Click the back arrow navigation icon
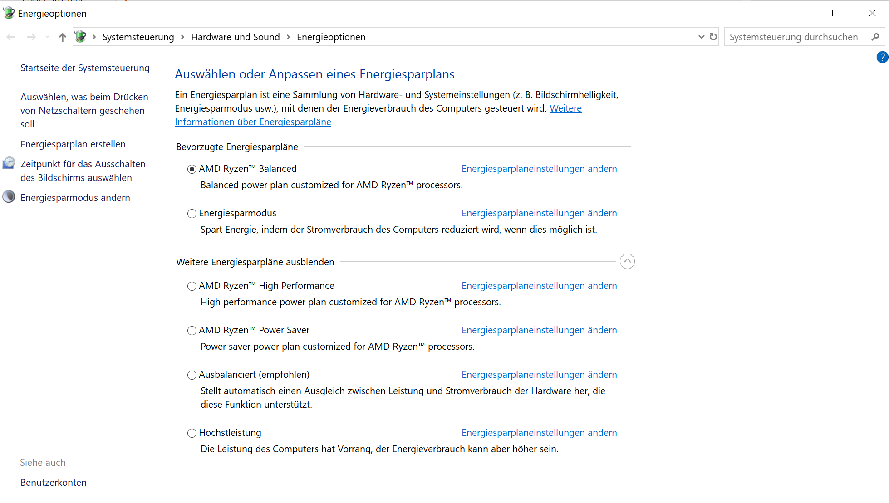Viewport: 889px width, 503px height. (x=11, y=37)
